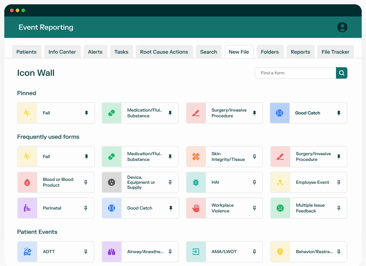Click frequently used Surgery scalpel icon

[x=280, y=157]
